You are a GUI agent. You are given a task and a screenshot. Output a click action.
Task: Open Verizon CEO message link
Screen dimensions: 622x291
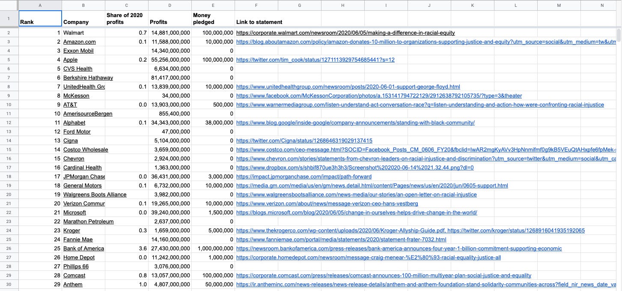point(327,204)
